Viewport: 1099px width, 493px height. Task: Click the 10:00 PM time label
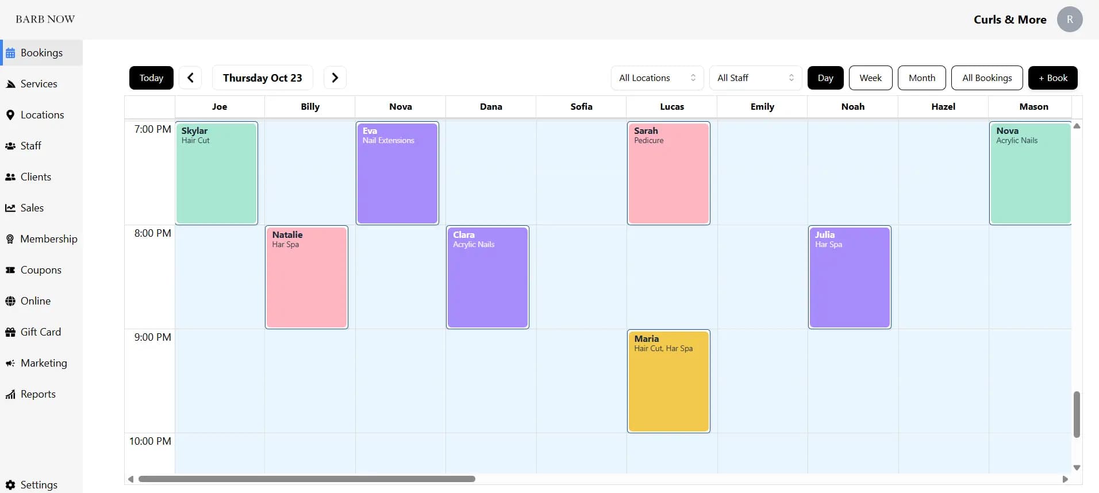point(150,441)
